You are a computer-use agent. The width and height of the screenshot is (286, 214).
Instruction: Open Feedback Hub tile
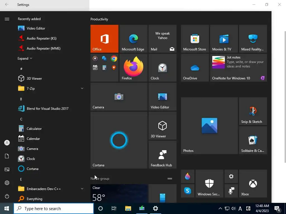tap(163, 155)
